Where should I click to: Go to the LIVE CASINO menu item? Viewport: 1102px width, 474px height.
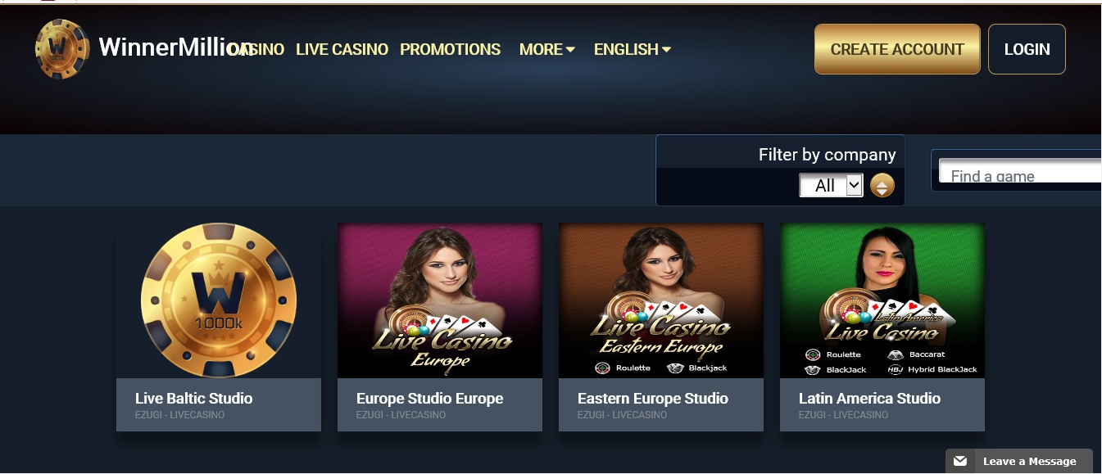pos(342,49)
